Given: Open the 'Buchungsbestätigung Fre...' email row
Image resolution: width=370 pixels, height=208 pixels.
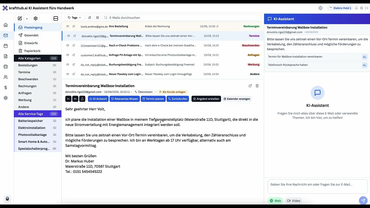Looking at the screenshot, I should point(163,64).
